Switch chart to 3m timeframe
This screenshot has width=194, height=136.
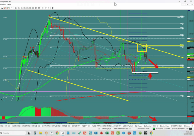pos(19,8)
